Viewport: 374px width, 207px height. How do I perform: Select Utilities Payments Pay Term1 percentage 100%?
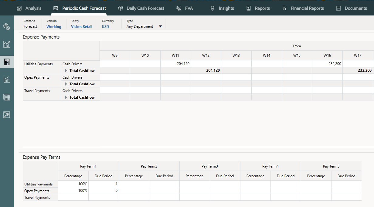[73, 184]
